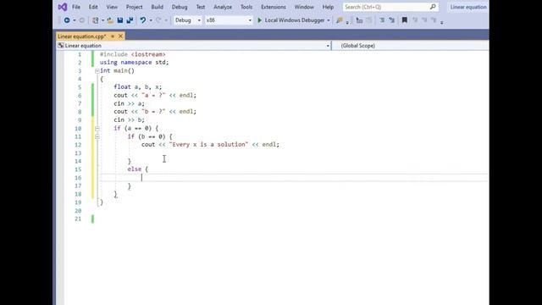Click the uncomment selected lines icon

[x=391, y=20]
